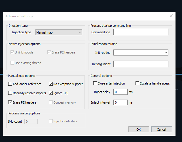Viewport: 182px width, 142px height.
Task: Close the Advanced settings dialog
Action: (171, 16)
